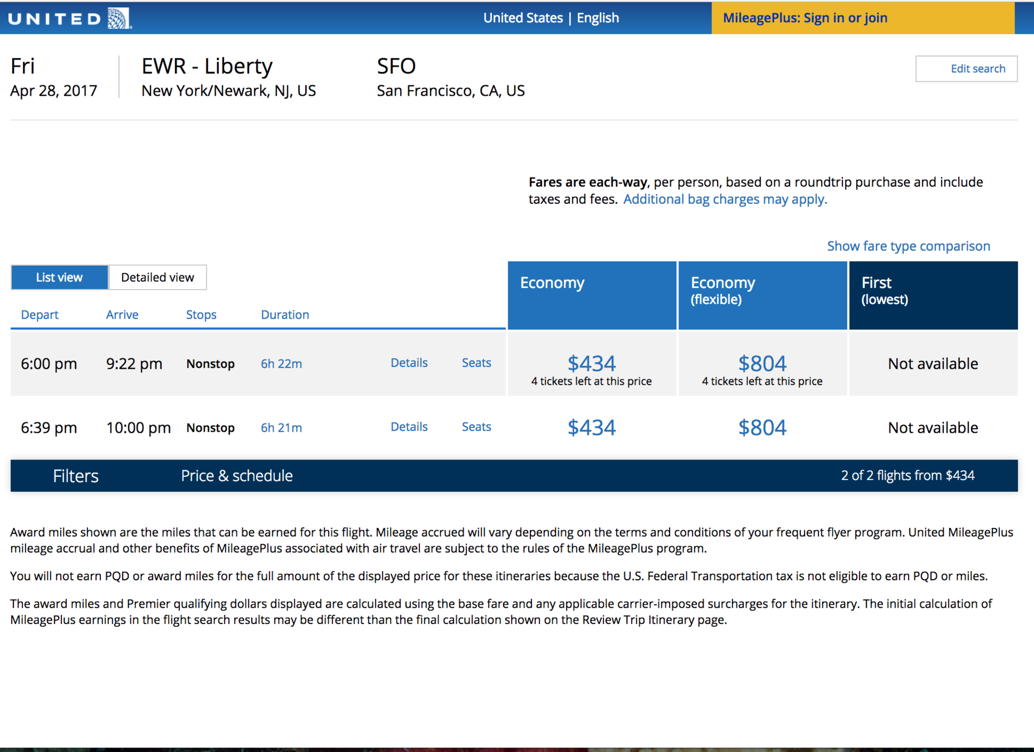Switch to Detailed view
Image resolution: width=1034 pixels, height=752 pixels.
click(158, 277)
